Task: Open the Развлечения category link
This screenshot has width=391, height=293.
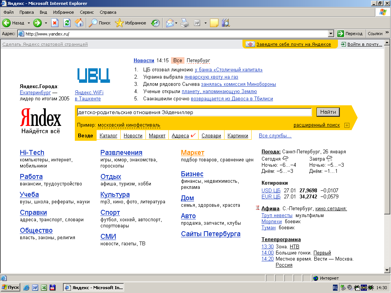Action: tap(121, 153)
